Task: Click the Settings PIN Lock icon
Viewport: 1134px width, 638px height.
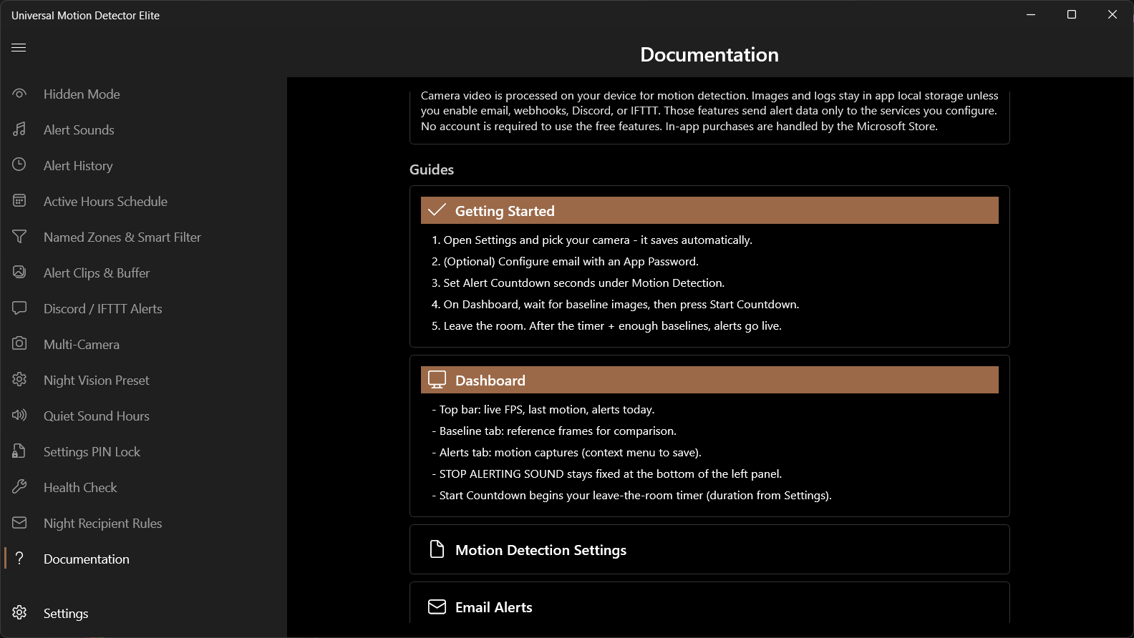Action: click(x=19, y=451)
